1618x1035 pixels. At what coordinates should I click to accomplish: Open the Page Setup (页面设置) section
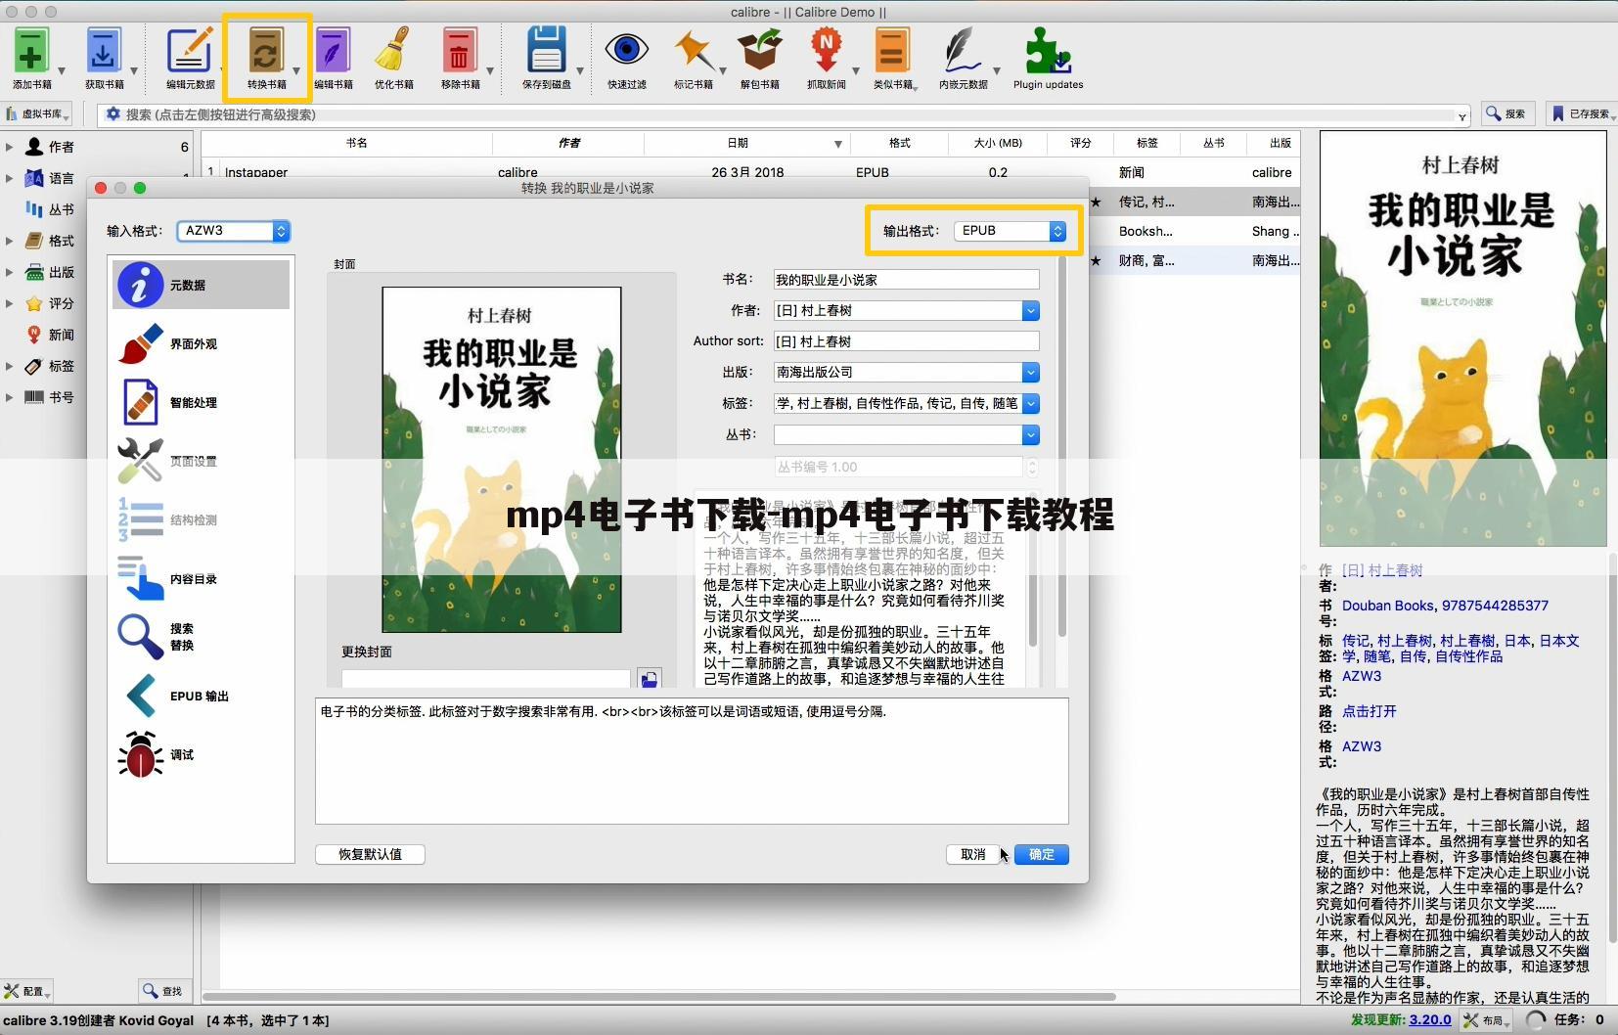(201, 461)
